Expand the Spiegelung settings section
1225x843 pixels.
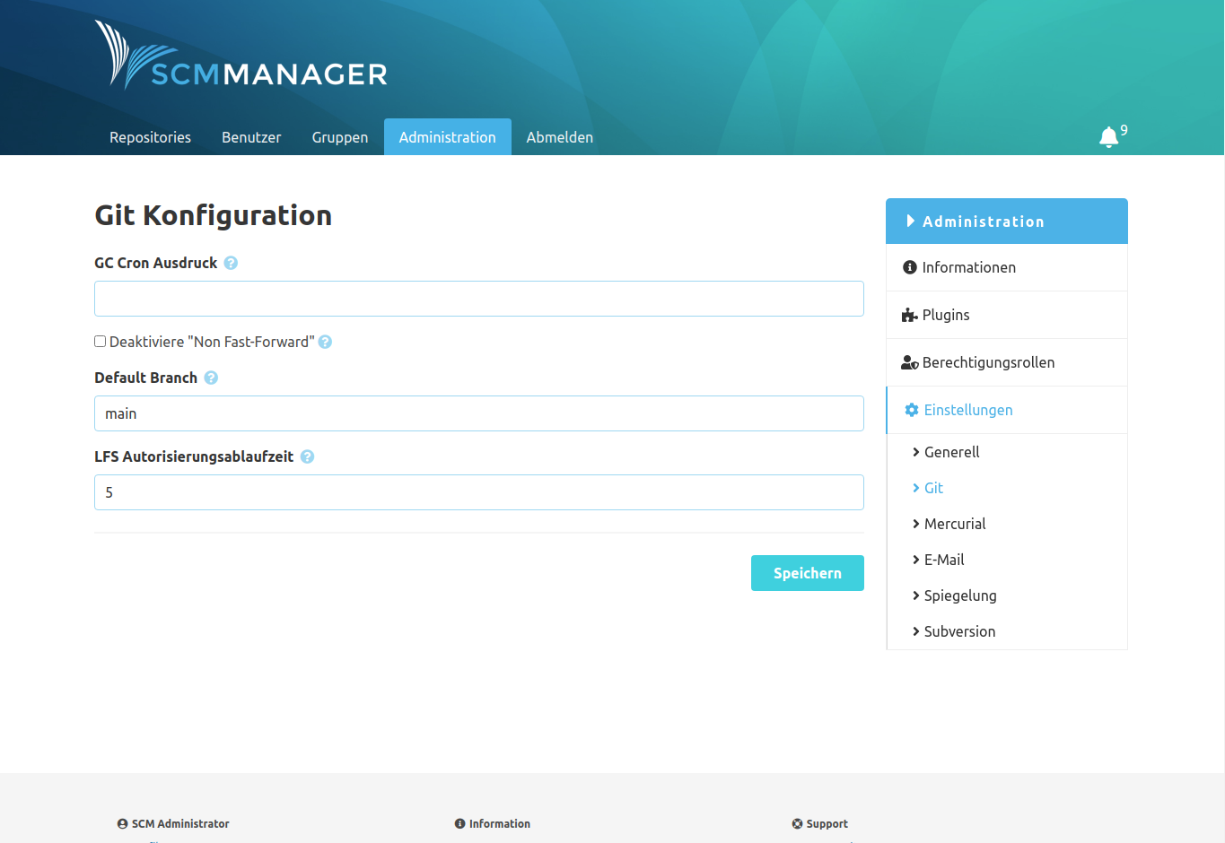point(960,595)
